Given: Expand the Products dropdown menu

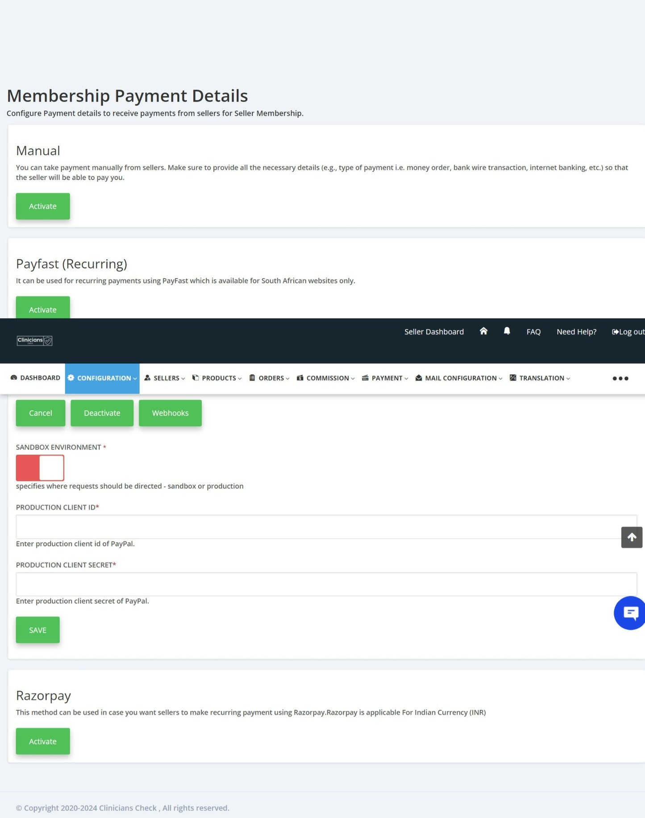Looking at the screenshot, I should [217, 378].
